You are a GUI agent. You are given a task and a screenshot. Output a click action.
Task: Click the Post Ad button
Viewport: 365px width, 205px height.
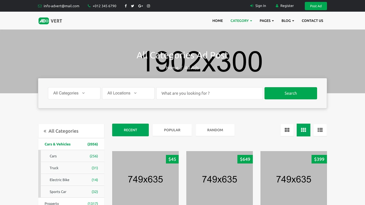tap(316, 6)
